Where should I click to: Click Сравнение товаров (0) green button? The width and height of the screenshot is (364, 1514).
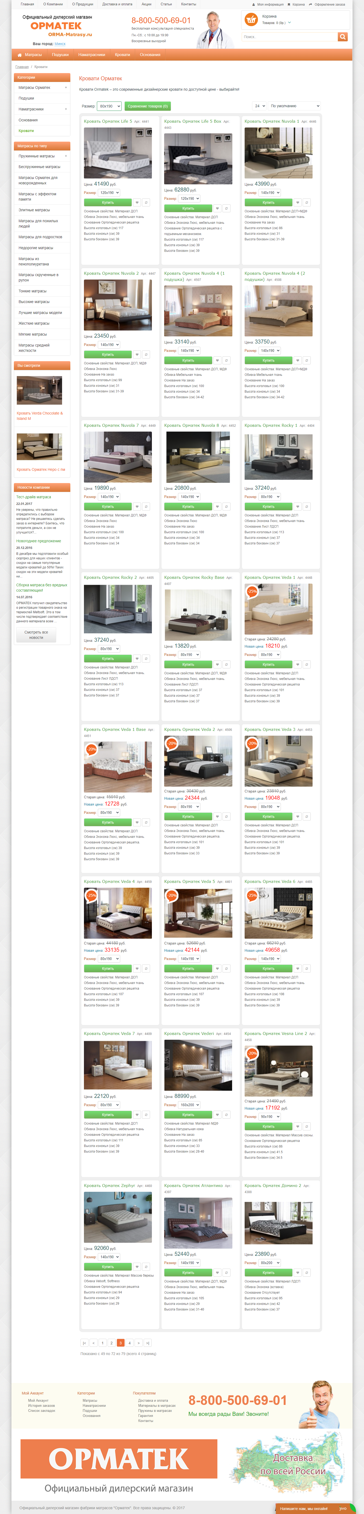point(147,106)
